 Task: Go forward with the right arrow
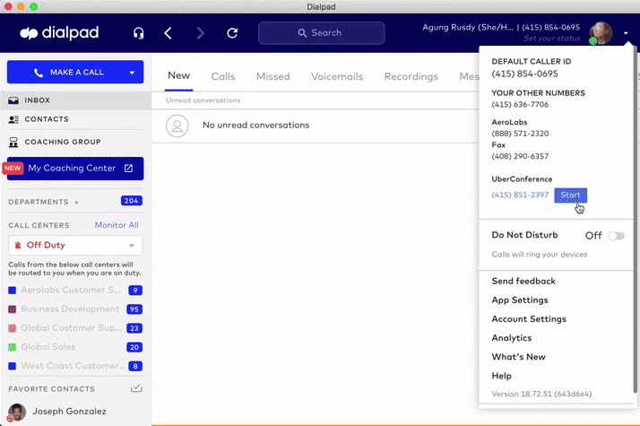coord(200,32)
